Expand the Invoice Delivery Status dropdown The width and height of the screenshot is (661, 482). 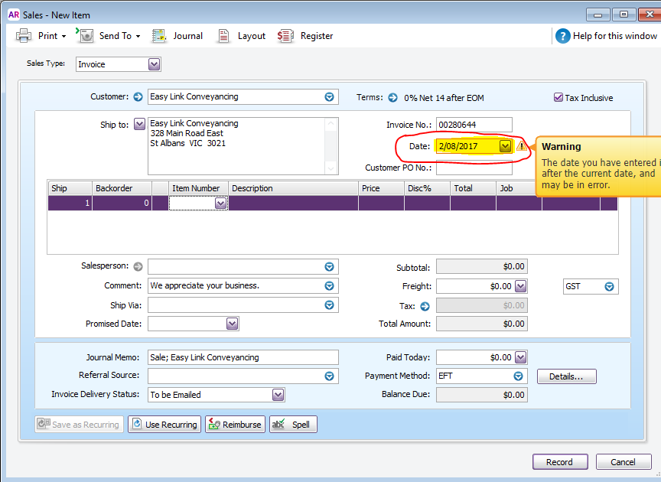click(278, 395)
